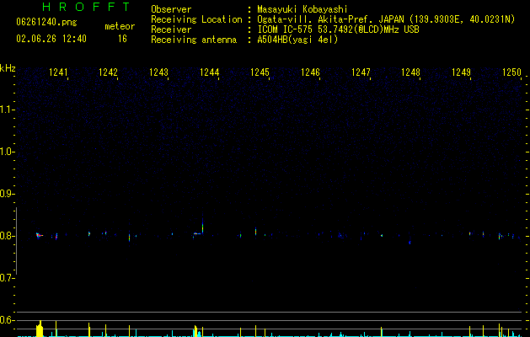Click the tall meteor echo just before 1244
Viewport: 530px width, 337px height.
202,224
